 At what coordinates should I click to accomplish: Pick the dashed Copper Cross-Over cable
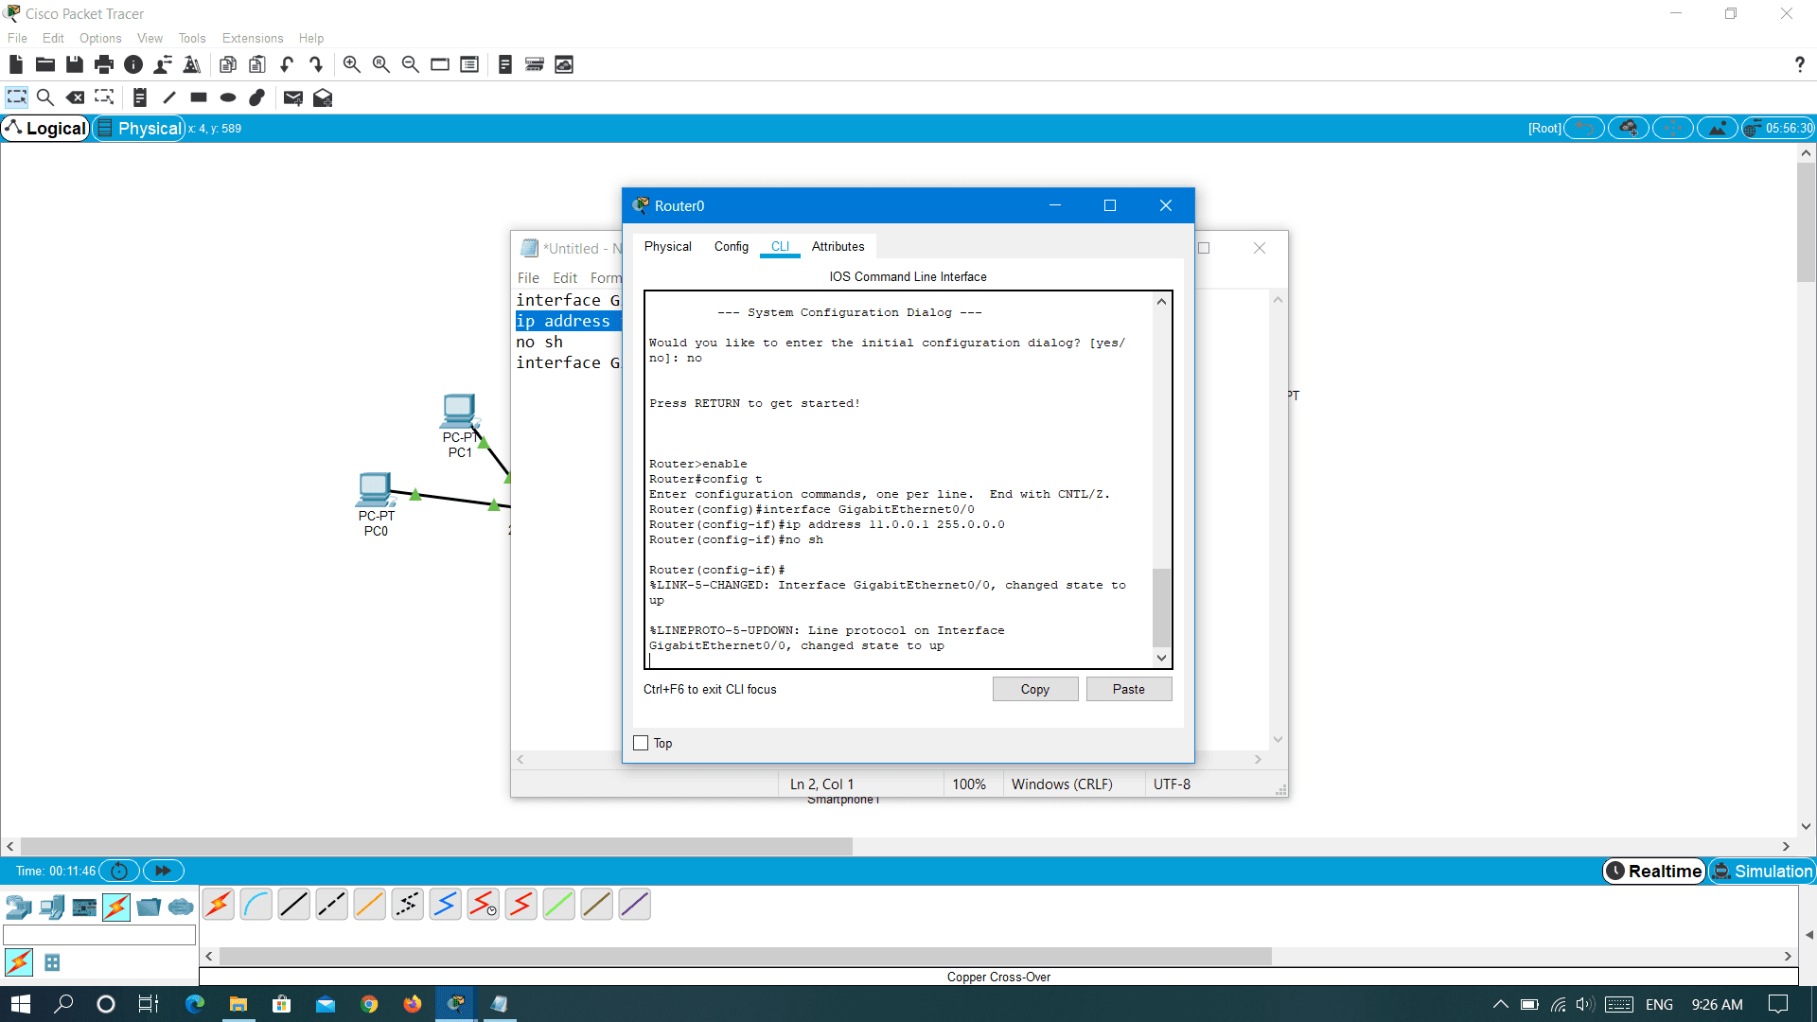click(332, 905)
